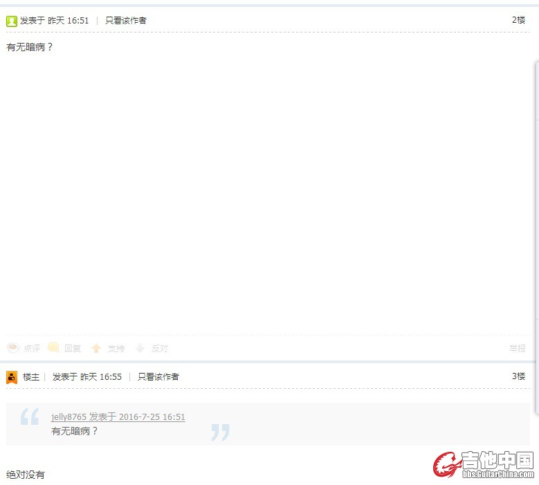
Task: Click the 楼主 label on floor 3
Action: point(31,377)
